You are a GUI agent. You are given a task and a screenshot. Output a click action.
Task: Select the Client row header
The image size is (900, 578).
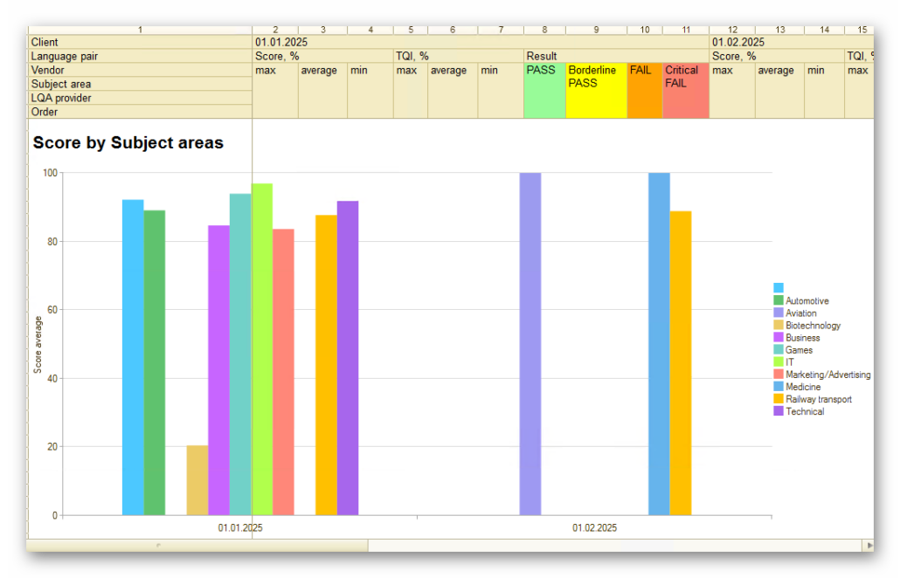[140, 42]
